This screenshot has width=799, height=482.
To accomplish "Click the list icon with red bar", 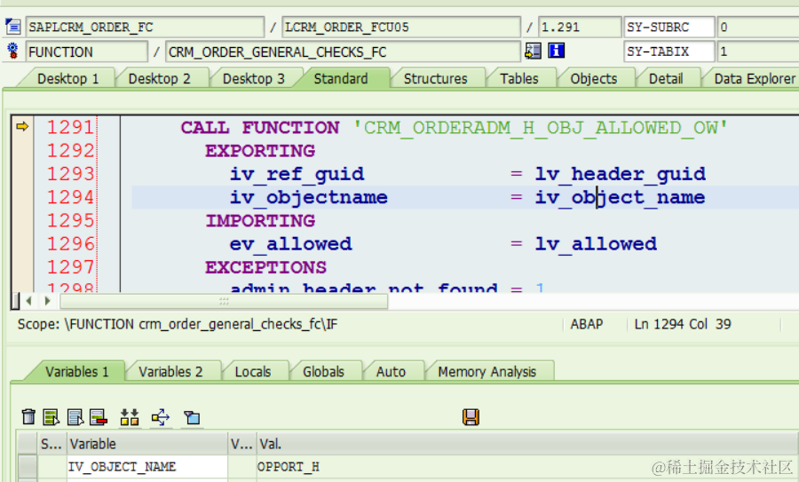I will pos(99,417).
